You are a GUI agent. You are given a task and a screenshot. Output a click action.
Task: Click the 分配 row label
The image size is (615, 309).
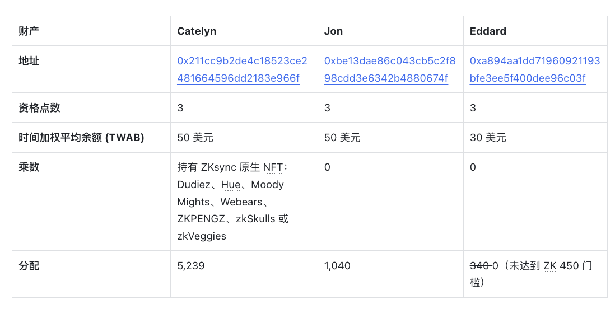point(29,265)
